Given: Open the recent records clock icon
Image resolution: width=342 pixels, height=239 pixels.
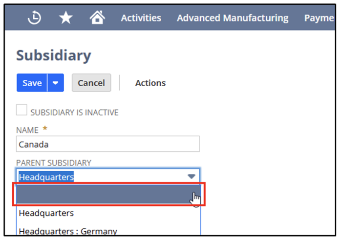Looking at the screenshot, I should click(34, 18).
